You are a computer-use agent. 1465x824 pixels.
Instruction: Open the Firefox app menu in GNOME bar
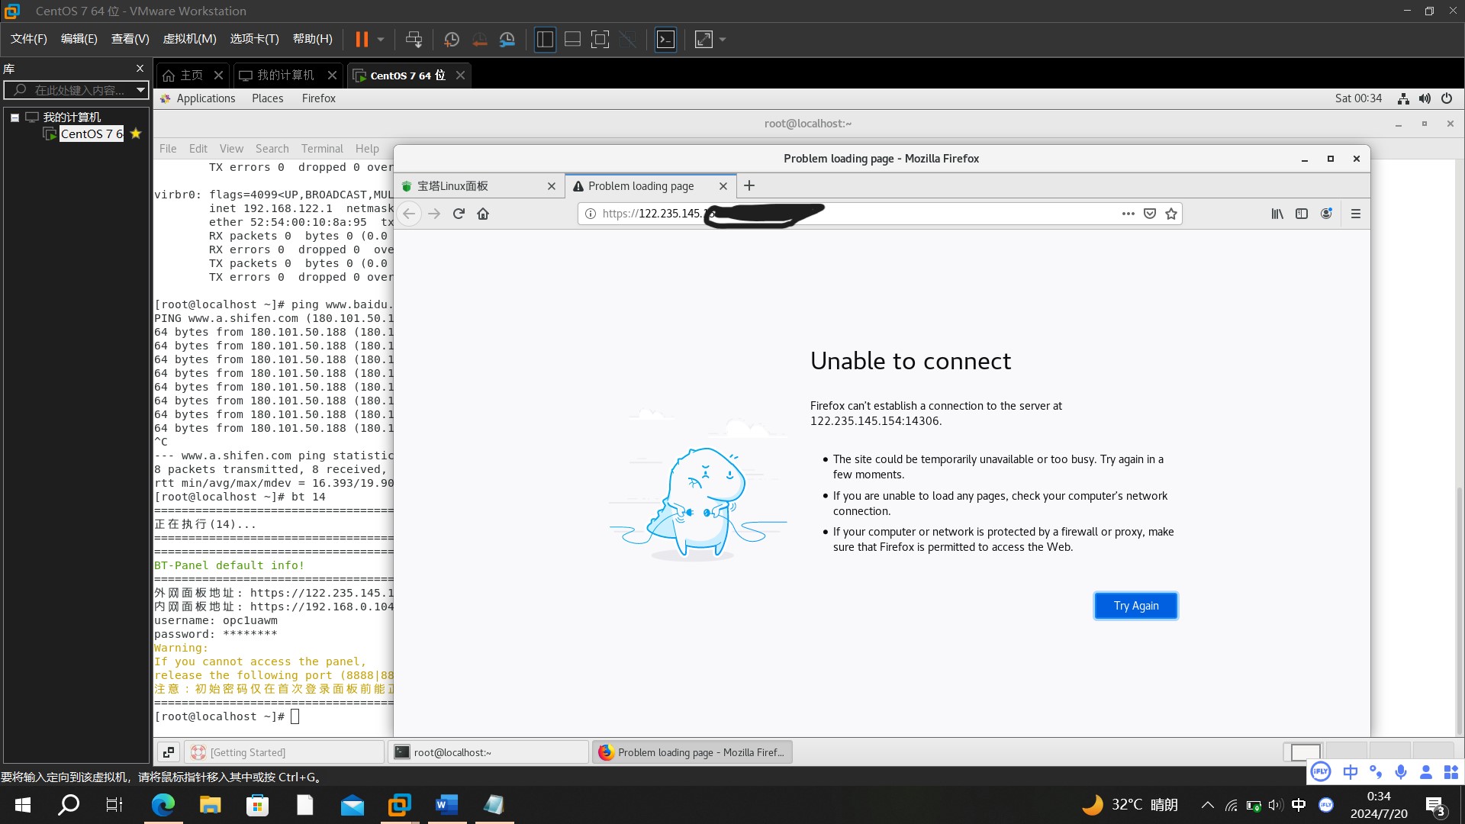point(318,98)
